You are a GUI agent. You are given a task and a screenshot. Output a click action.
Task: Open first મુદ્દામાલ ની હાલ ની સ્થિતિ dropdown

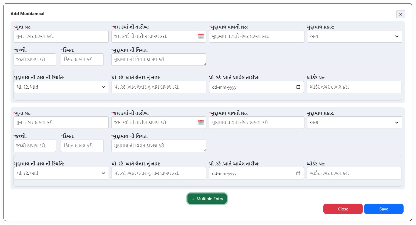click(61, 87)
